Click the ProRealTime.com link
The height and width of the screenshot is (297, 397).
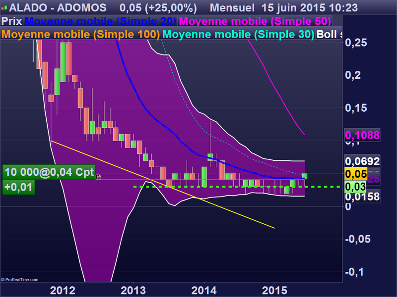pyautogui.click(x=20, y=280)
